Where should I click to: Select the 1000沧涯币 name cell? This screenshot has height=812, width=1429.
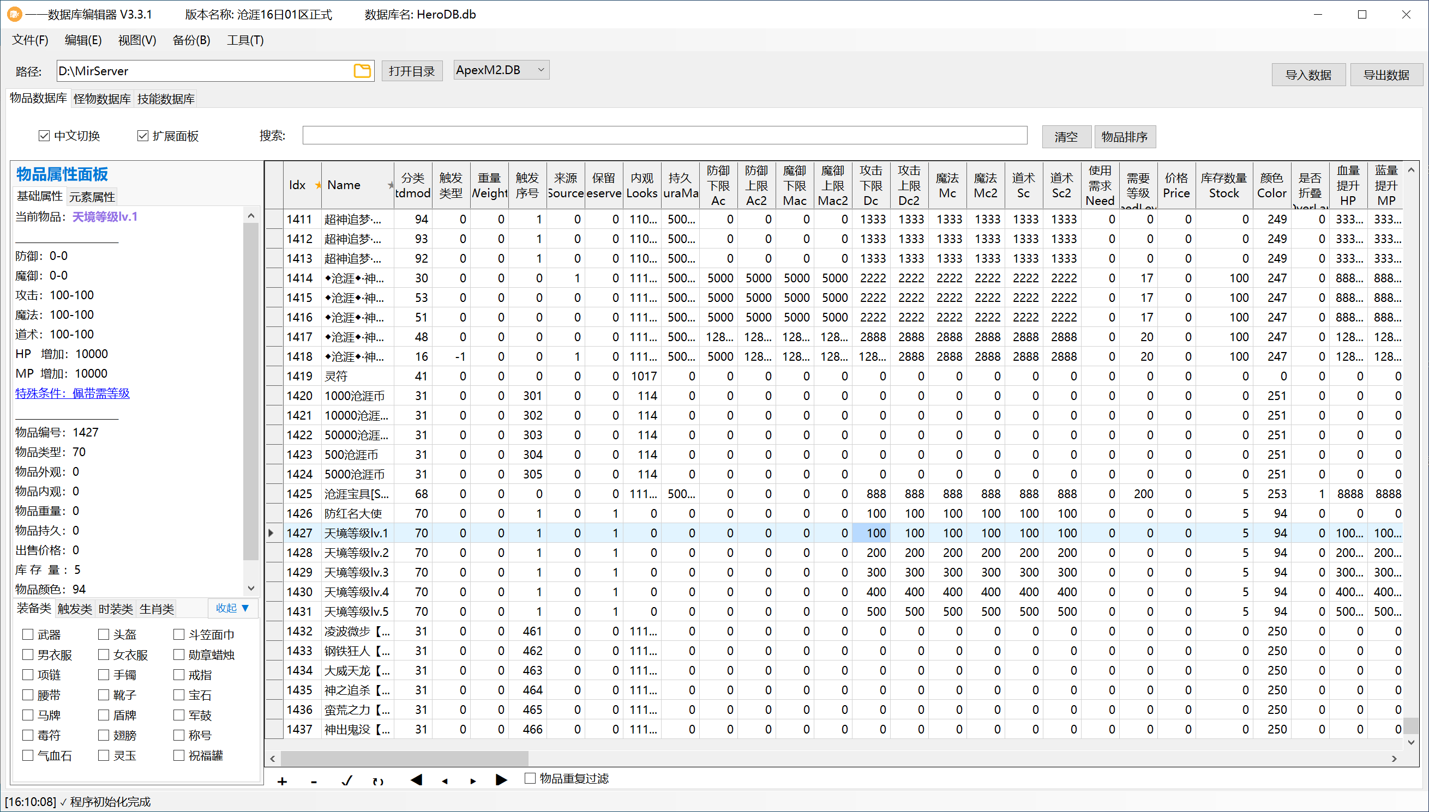point(358,396)
